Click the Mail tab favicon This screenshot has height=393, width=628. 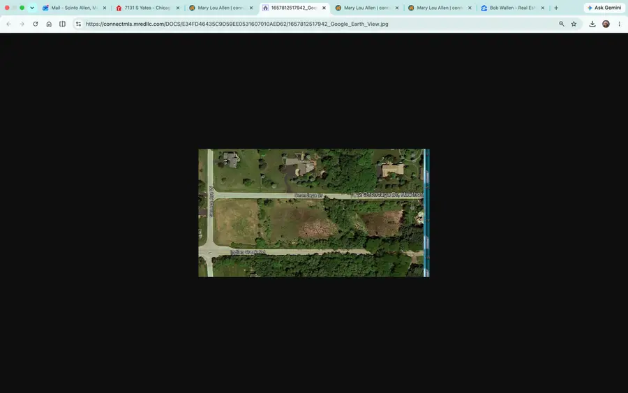pos(45,8)
